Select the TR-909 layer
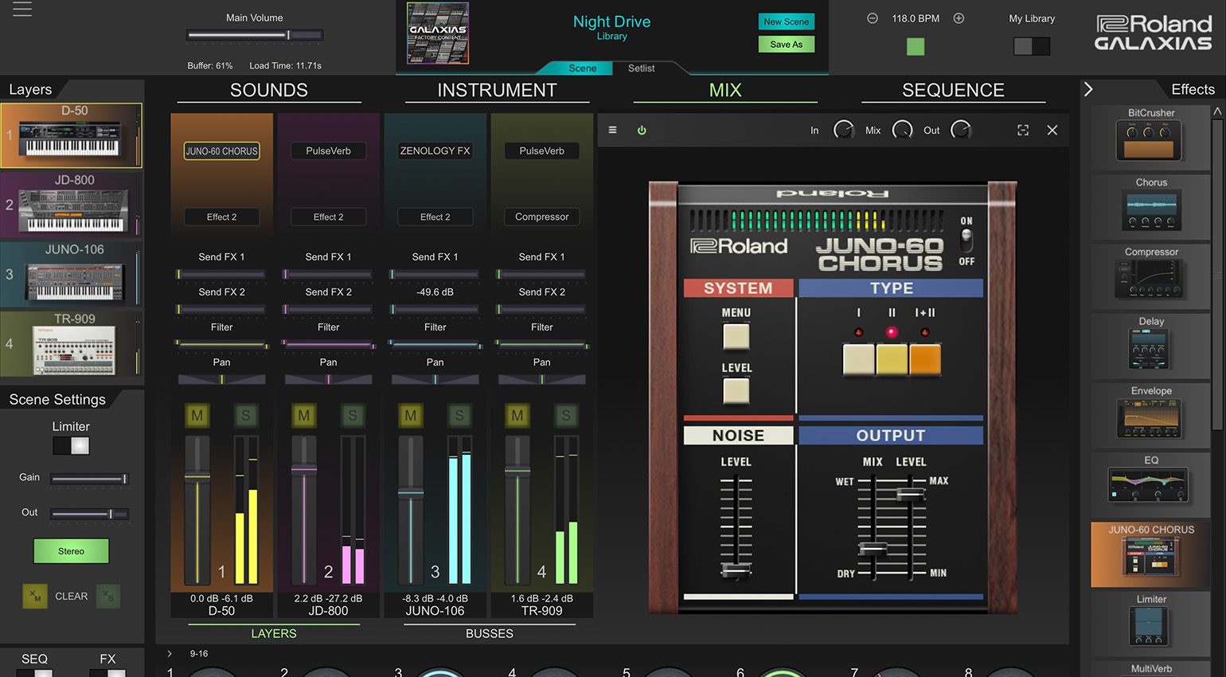Screen dimensions: 1226x677 point(72,343)
